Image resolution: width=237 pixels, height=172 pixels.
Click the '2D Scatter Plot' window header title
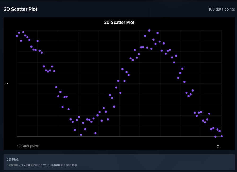pyautogui.click(x=21, y=9)
